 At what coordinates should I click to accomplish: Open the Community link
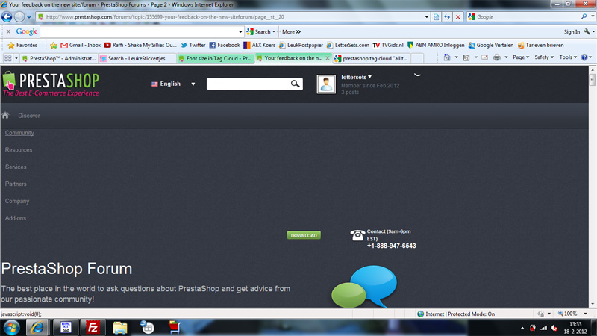point(19,133)
